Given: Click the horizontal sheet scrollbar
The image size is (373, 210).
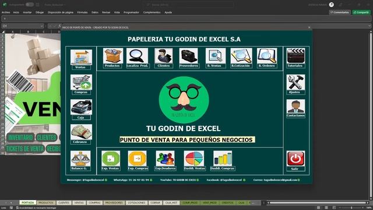Looking at the screenshot, I should pos(318,202).
